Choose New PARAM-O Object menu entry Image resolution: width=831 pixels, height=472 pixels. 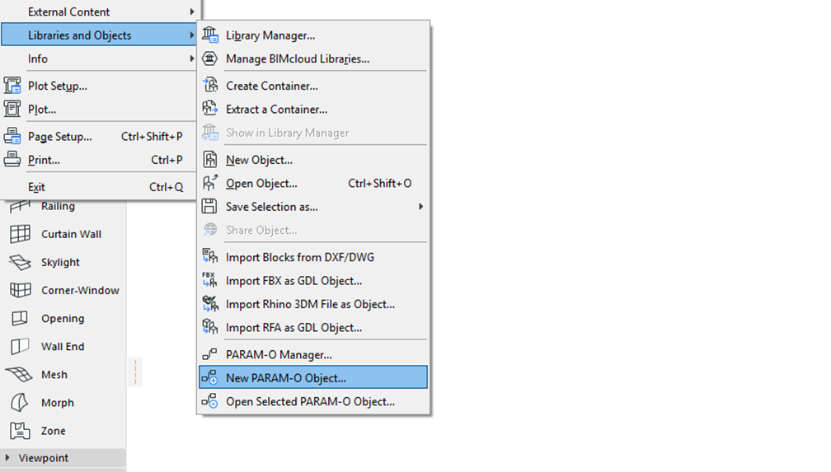[313, 377]
